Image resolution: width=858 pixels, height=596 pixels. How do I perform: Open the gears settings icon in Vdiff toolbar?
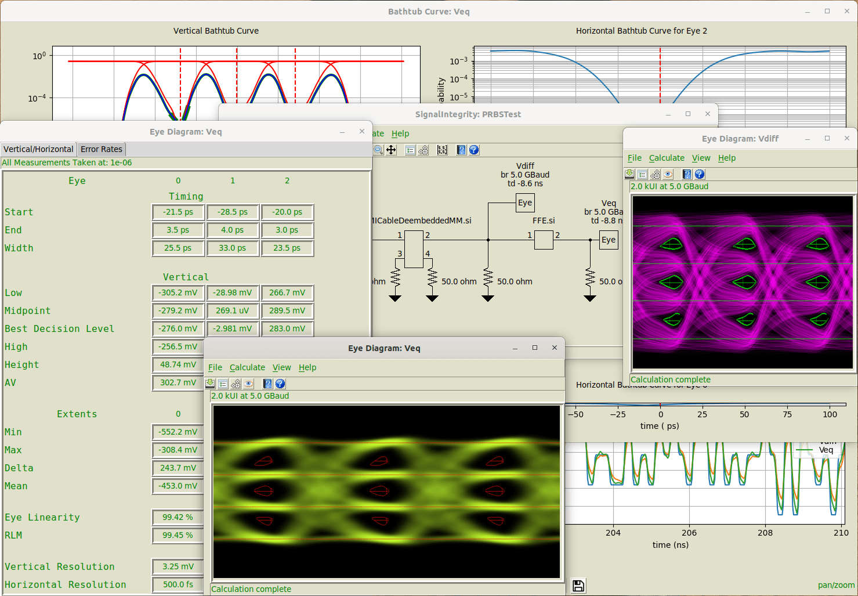pyautogui.click(x=655, y=174)
